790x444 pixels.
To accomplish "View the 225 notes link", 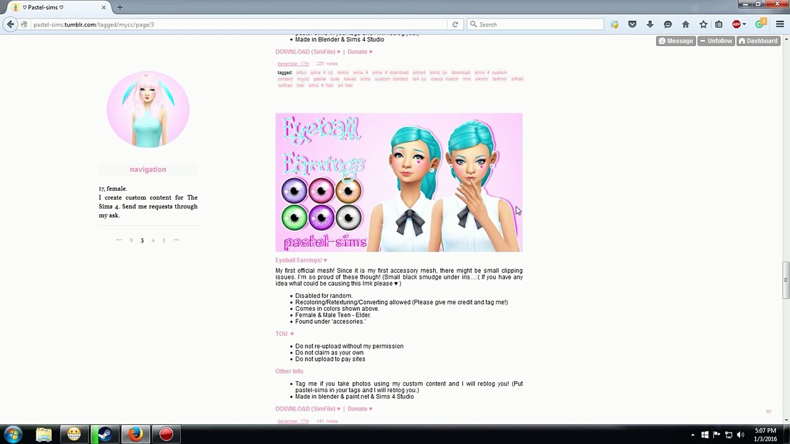I will pos(327,64).
